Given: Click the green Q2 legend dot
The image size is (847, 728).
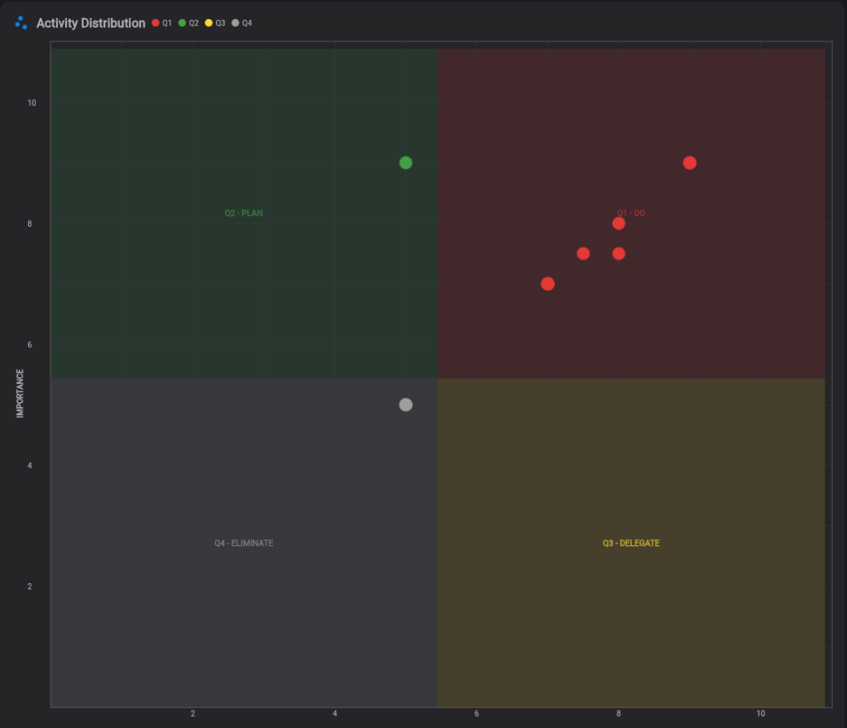Looking at the screenshot, I should coord(183,23).
